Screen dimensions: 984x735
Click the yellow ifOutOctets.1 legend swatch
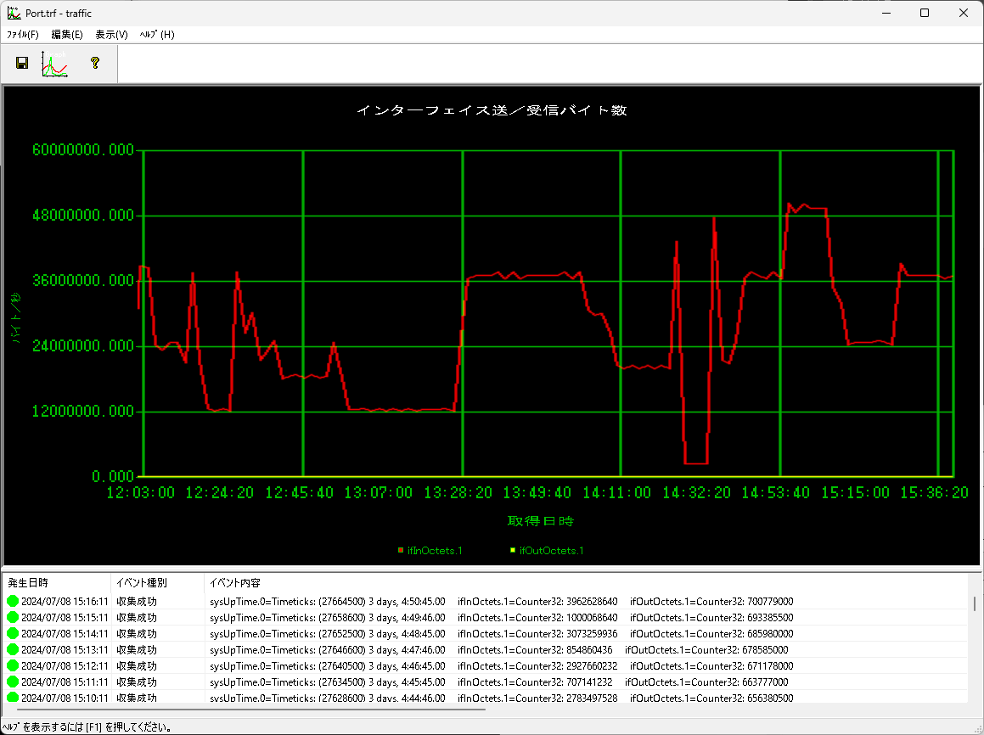click(513, 551)
